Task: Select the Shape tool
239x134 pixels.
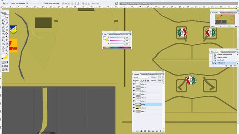Action: pyautogui.click(x=7, y=44)
